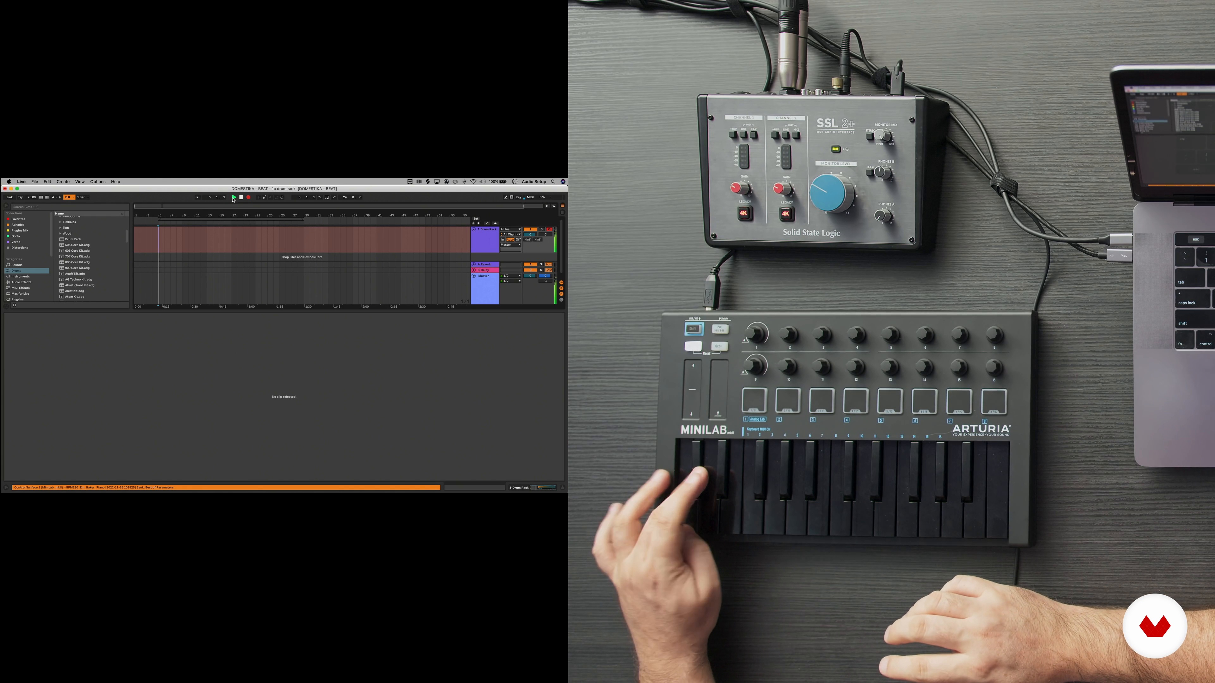Image resolution: width=1215 pixels, height=683 pixels.
Task: Toggle the Follow playback arrow icon
Action: pos(198,197)
